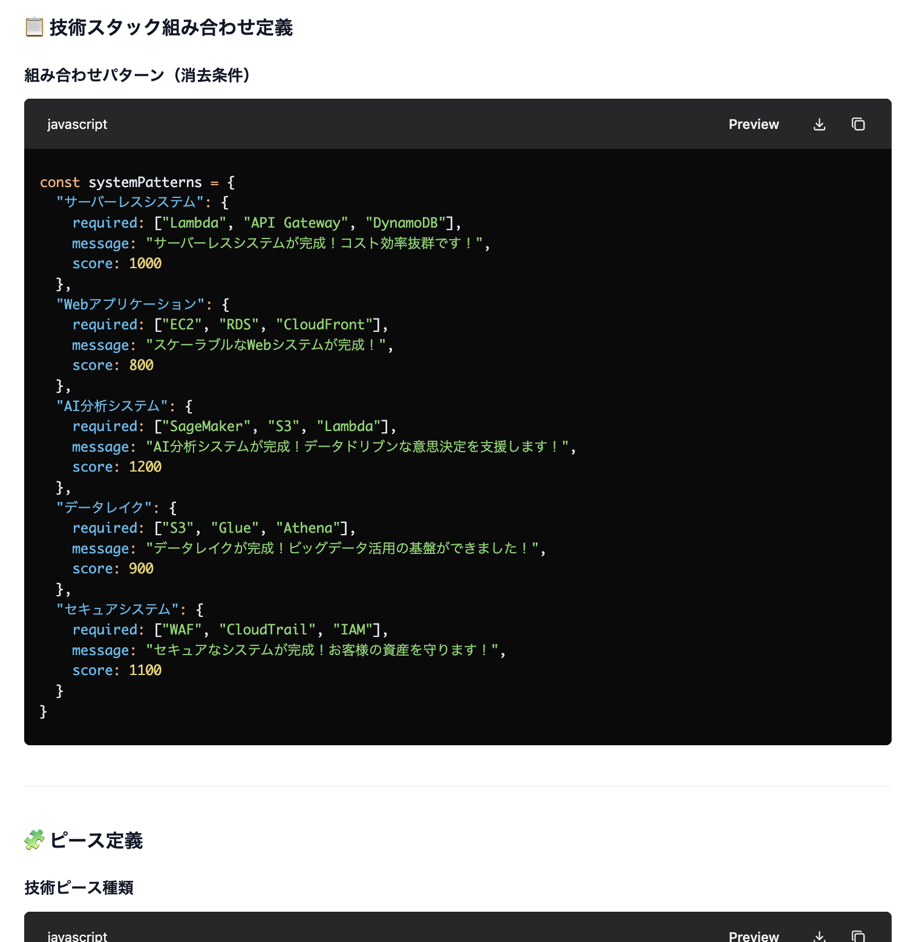Click score value 1200
This screenshot has width=911, height=942.
[145, 467]
